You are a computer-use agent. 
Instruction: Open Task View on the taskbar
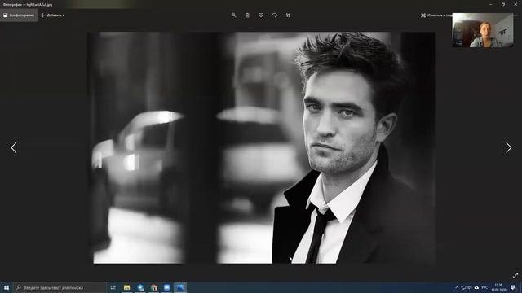coord(113,287)
